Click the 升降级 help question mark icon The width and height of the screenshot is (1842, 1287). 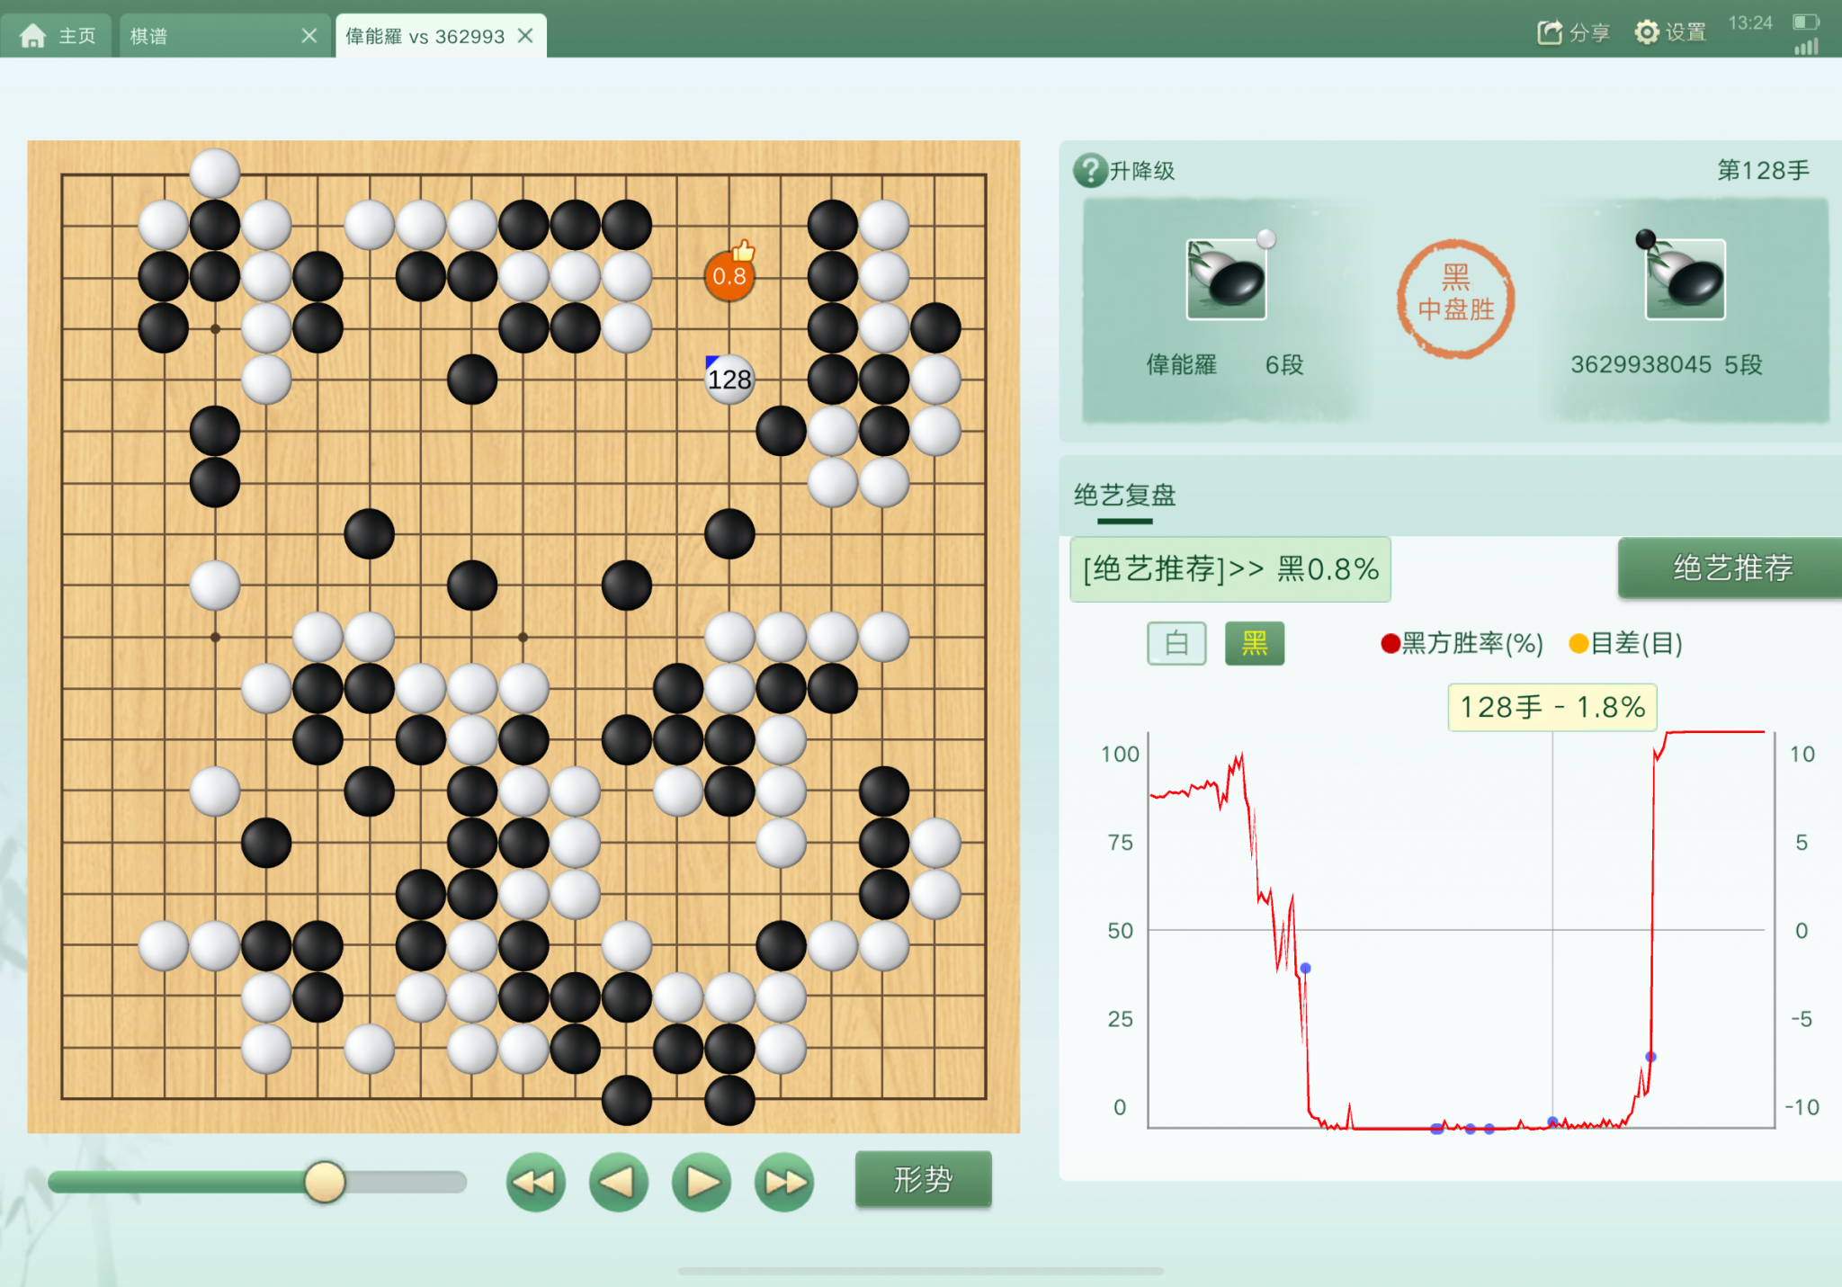point(1090,170)
